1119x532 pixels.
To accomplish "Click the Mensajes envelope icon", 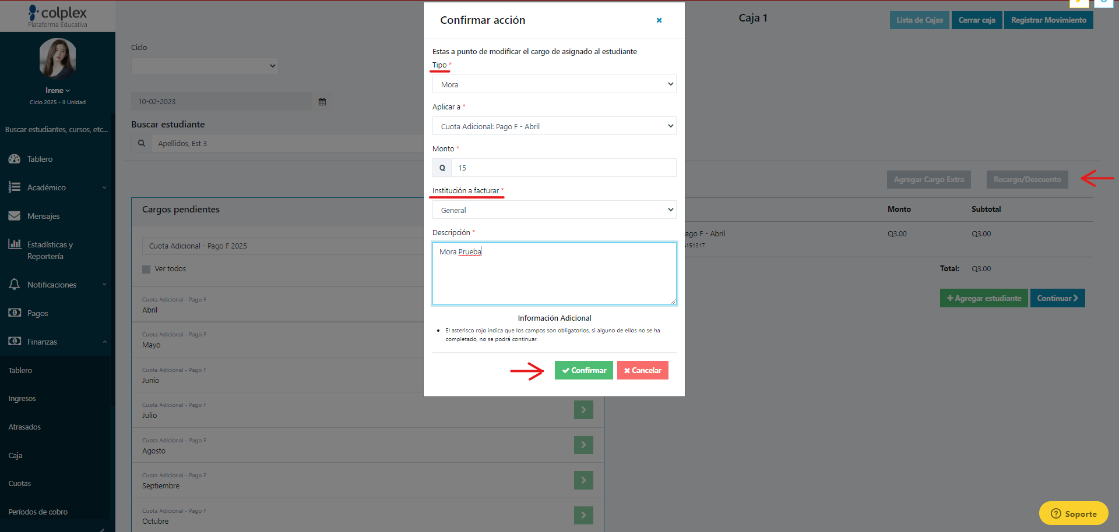I will click(x=15, y=216).
